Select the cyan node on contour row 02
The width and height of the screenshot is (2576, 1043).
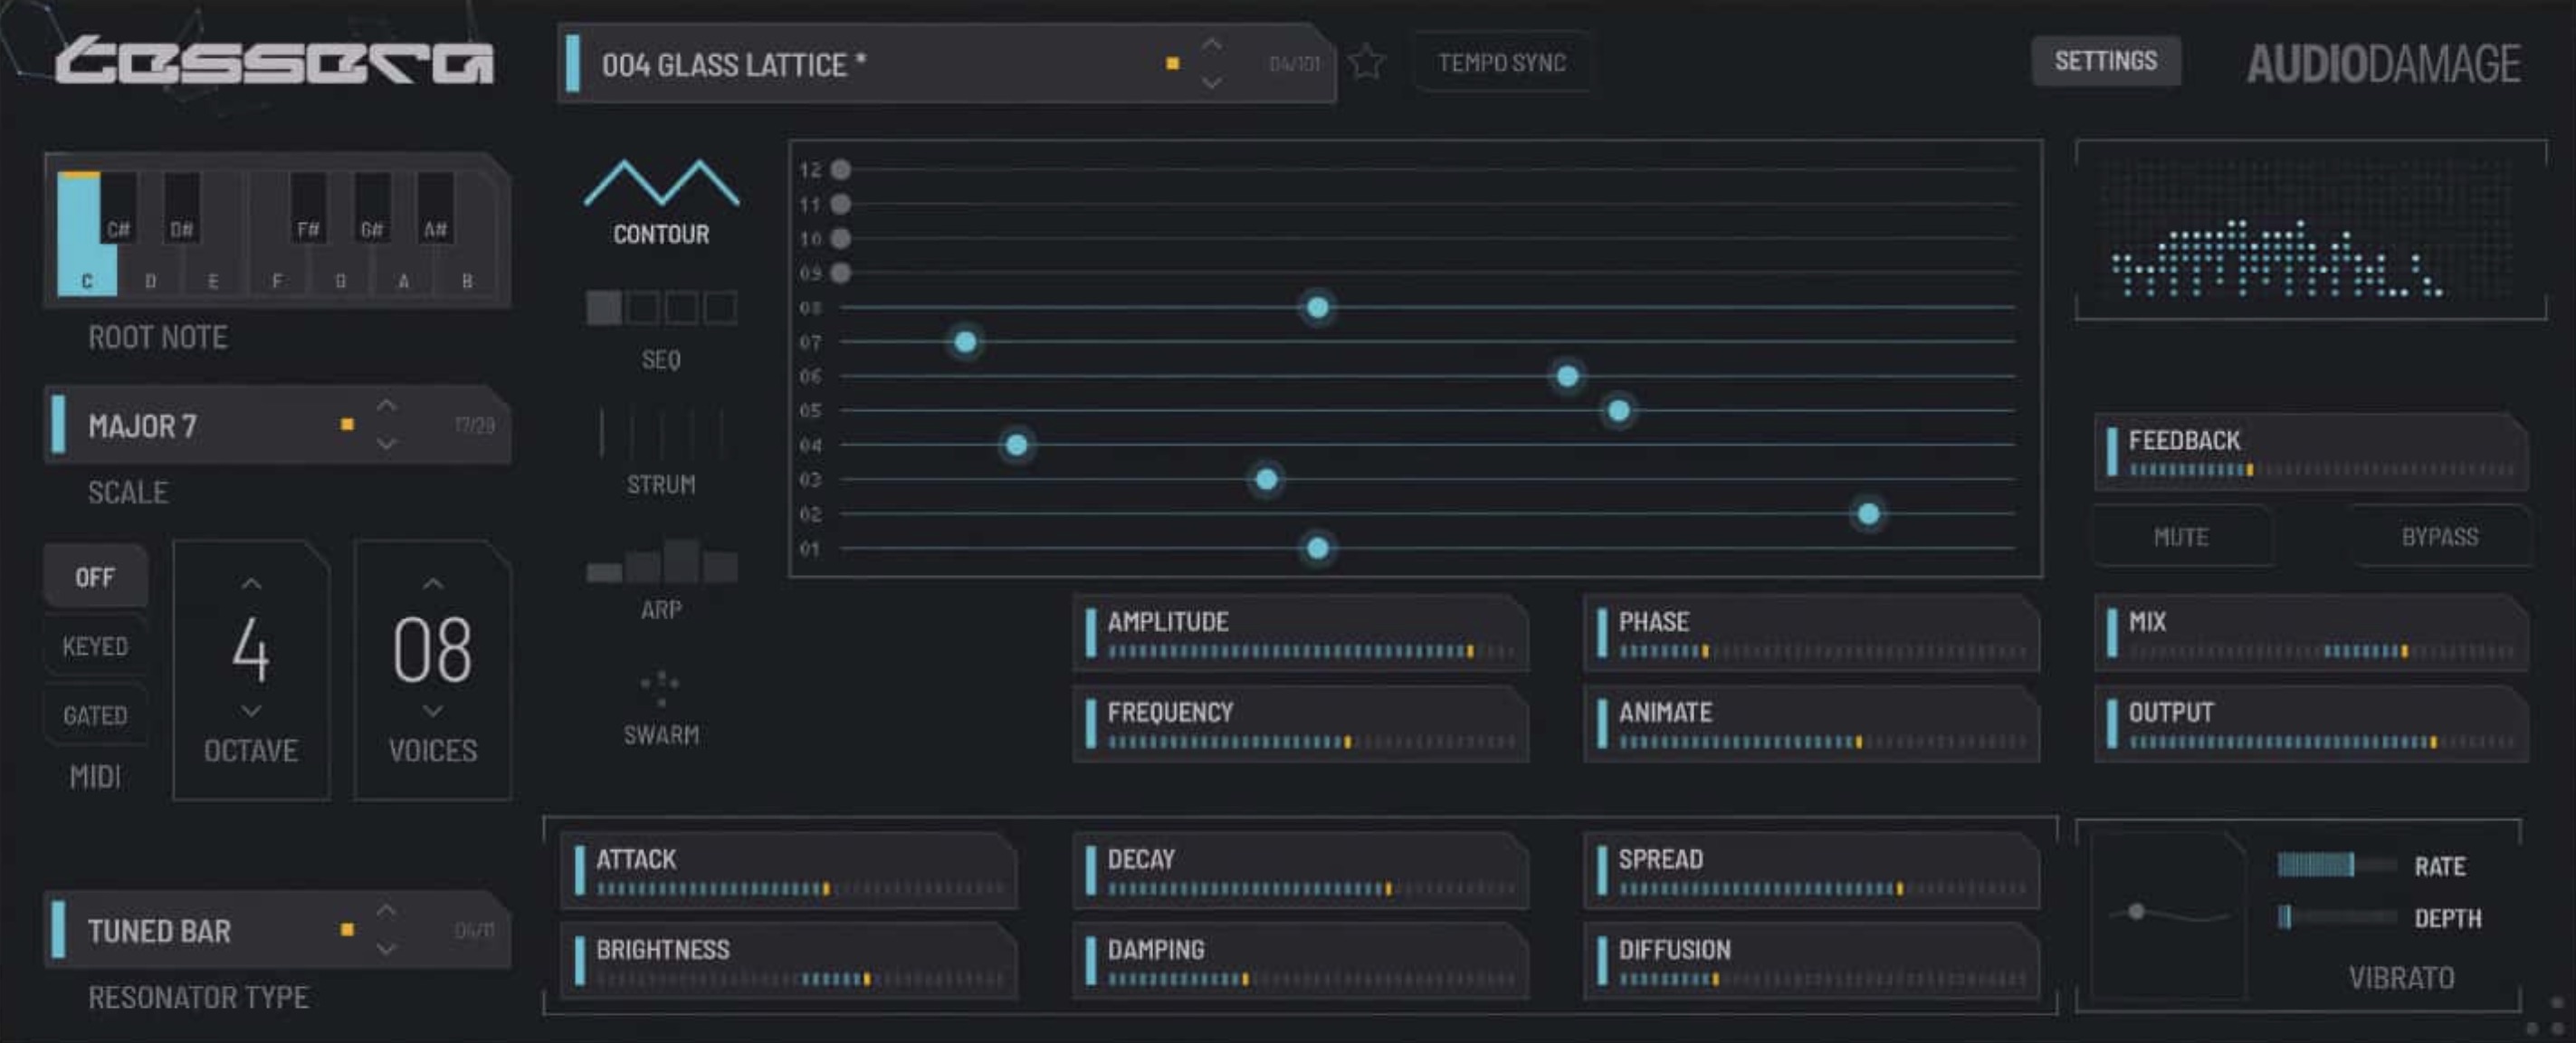1868,514
